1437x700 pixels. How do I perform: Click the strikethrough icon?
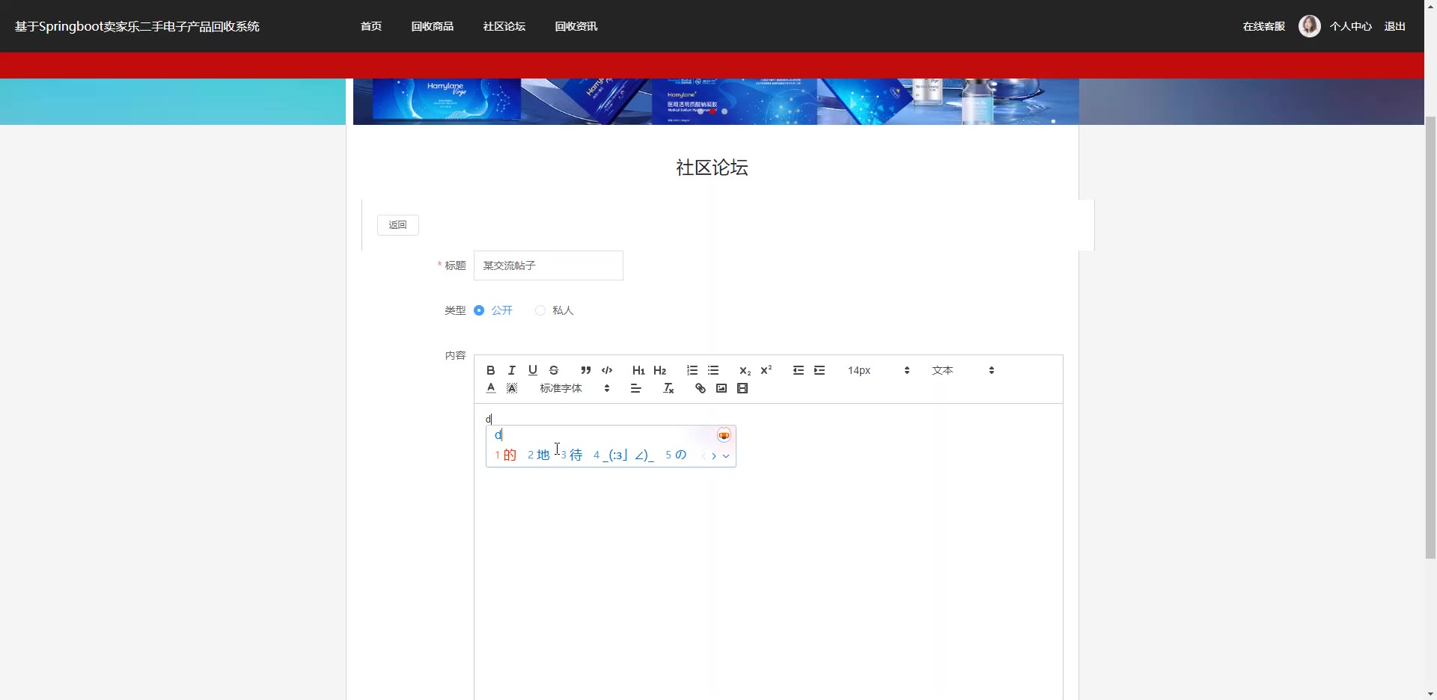(x=554, y=370)
